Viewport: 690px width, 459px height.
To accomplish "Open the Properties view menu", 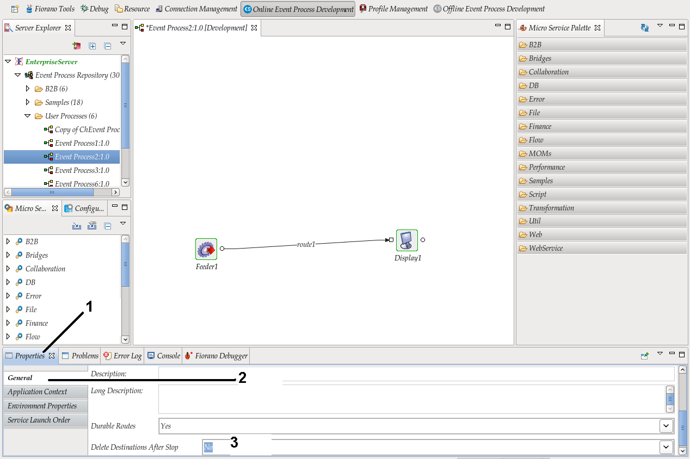I will [660, 353].
